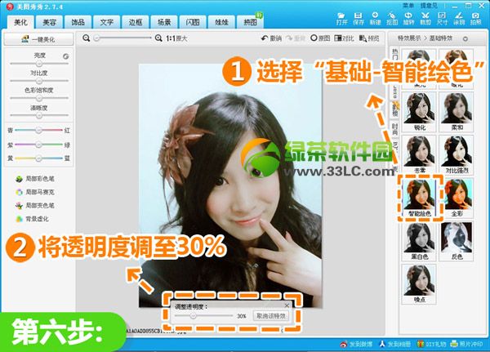The image size is (490, 352).
Task: Switch to the 饰品 tab
Action: [x=78, y=22]
